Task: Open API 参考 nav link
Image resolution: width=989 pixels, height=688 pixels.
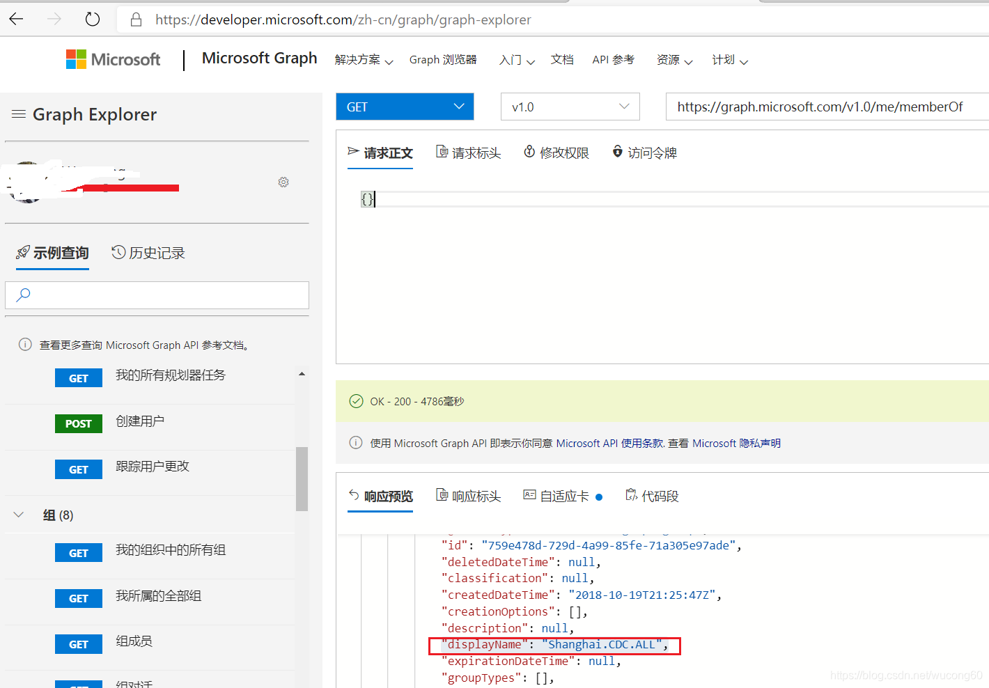Action: tap(614, 60)
